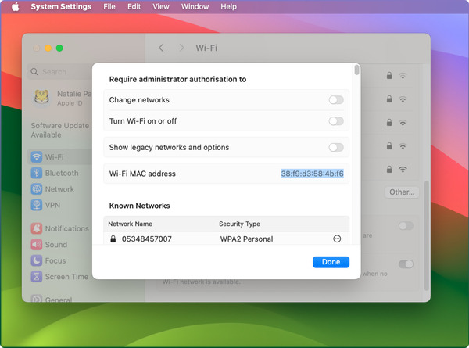Viewport: 469px width, 348px height.
Task: Open the Apple menu
Action: pos(16,6)
